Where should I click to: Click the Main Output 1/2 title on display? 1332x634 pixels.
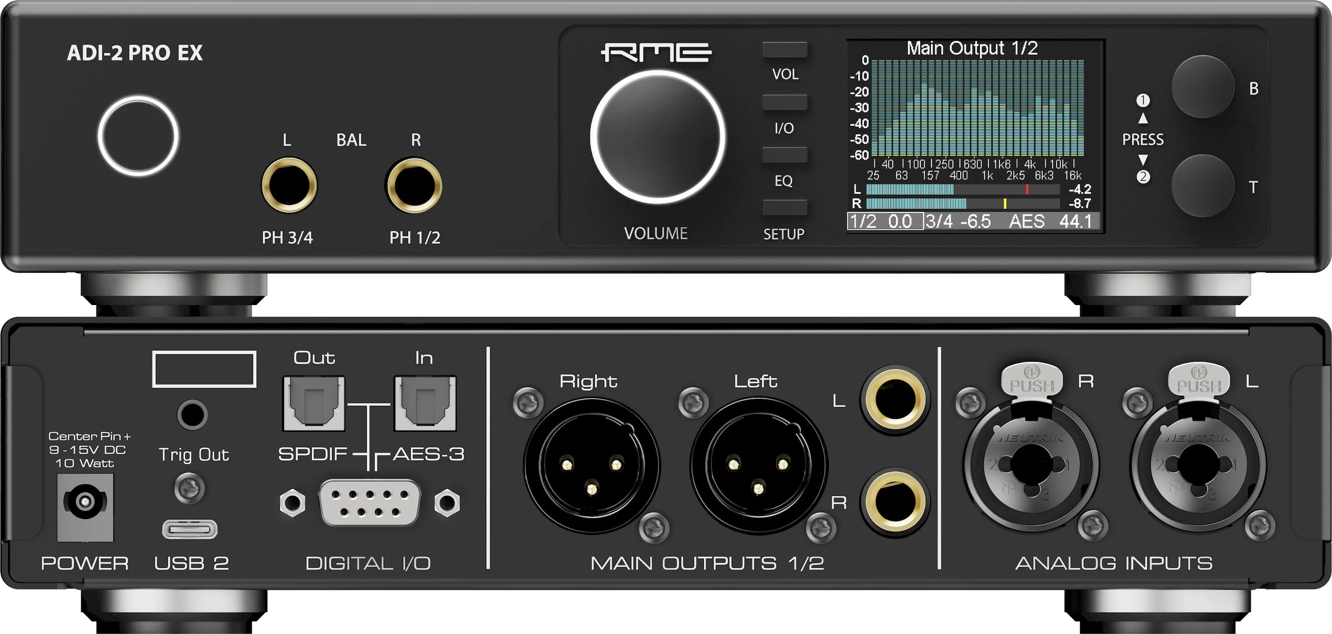(972, 48)
